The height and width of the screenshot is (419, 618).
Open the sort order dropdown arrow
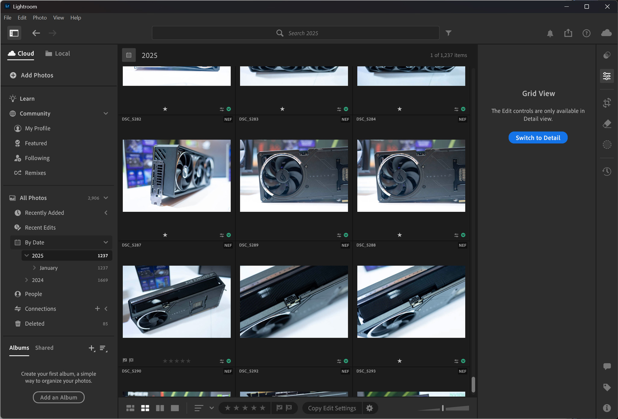pyautogui.click(x=212, y=408)
